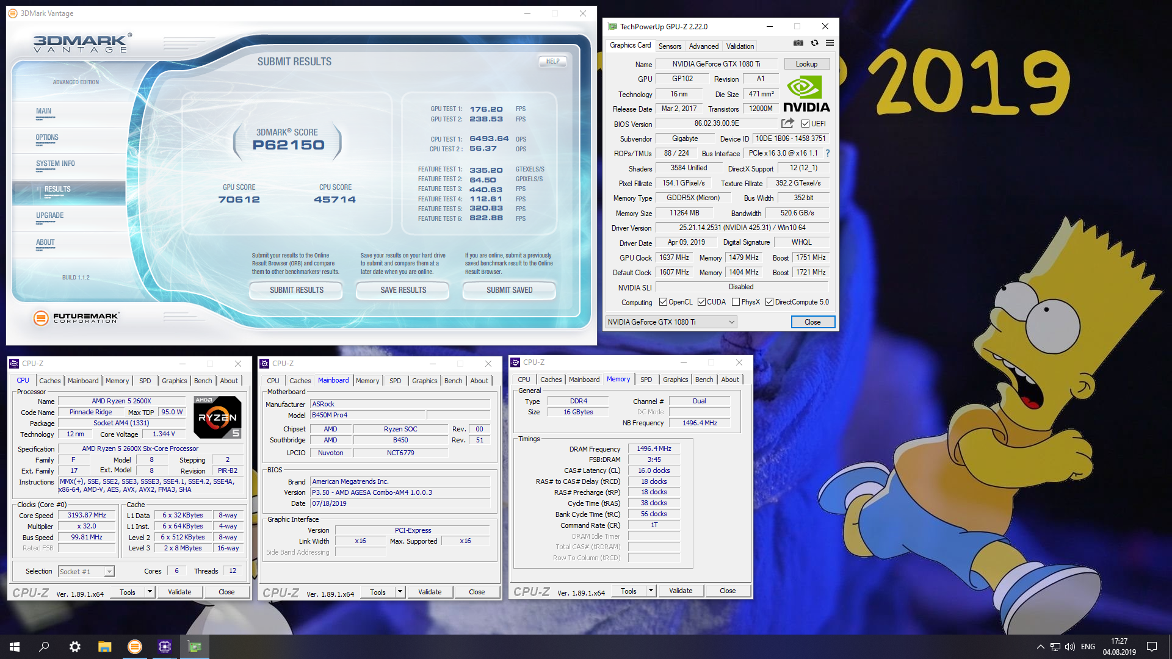1172x659 pixels.
Task: Click the volume tray icon
Action: (1070, 647)
